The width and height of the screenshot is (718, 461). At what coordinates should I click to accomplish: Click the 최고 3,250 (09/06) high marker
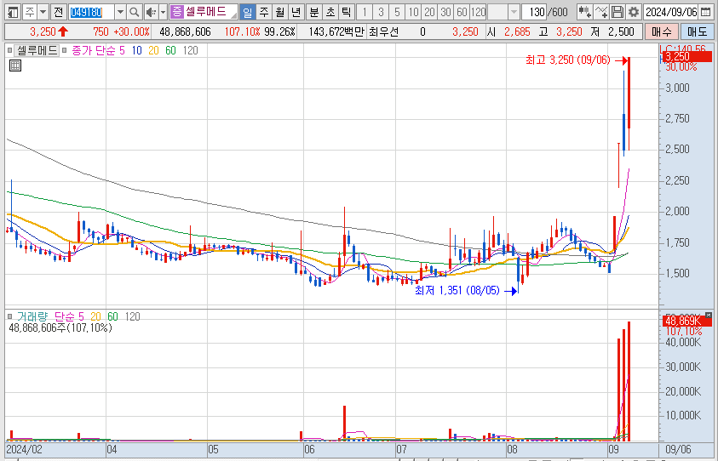point(568,60)
